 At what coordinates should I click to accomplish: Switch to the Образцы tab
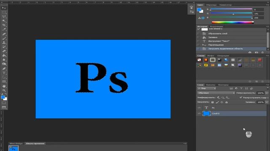click(211, 5)
